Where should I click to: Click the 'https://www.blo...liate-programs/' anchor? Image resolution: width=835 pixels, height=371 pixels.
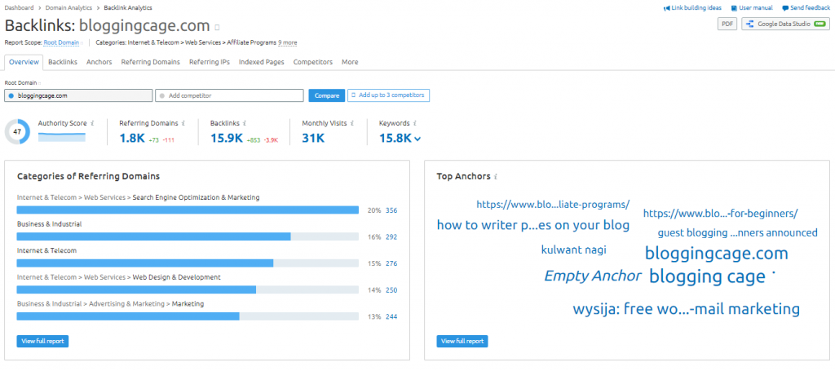pos(553,204)
